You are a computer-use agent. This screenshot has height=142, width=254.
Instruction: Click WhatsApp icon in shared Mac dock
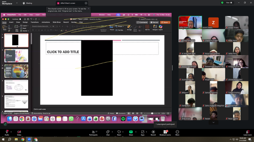pyautogui.click(x=71, y=119)
